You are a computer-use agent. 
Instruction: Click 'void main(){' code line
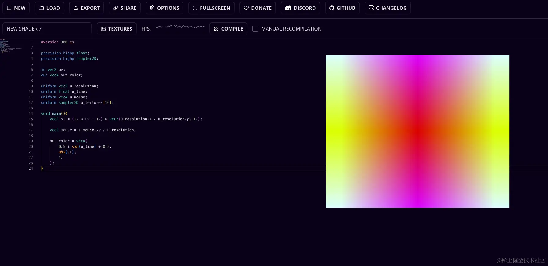click(x=54, y=114)
